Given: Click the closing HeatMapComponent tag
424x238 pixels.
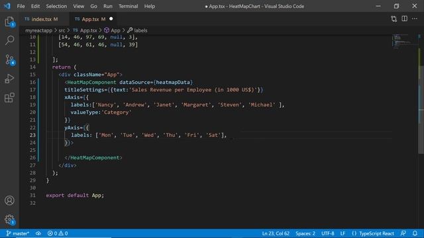Looking at the screenshot, I should pyautogui.click(x=93, y=157).
